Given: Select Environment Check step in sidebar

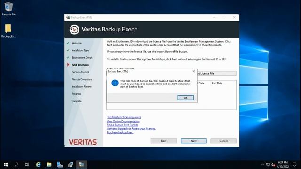Looking at the screenshot, I should (82, 58).
